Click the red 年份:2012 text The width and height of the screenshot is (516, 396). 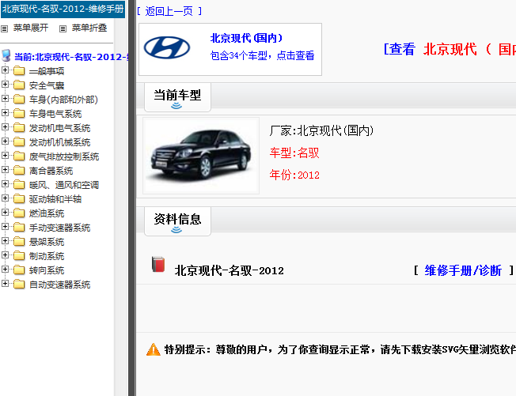pos(294,175)
